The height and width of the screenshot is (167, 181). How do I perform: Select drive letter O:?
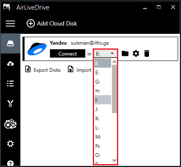[103, 155]
